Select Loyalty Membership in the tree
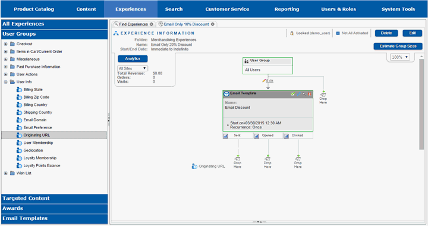Viewport: 428px width, 226px height. tap(40, 158)
